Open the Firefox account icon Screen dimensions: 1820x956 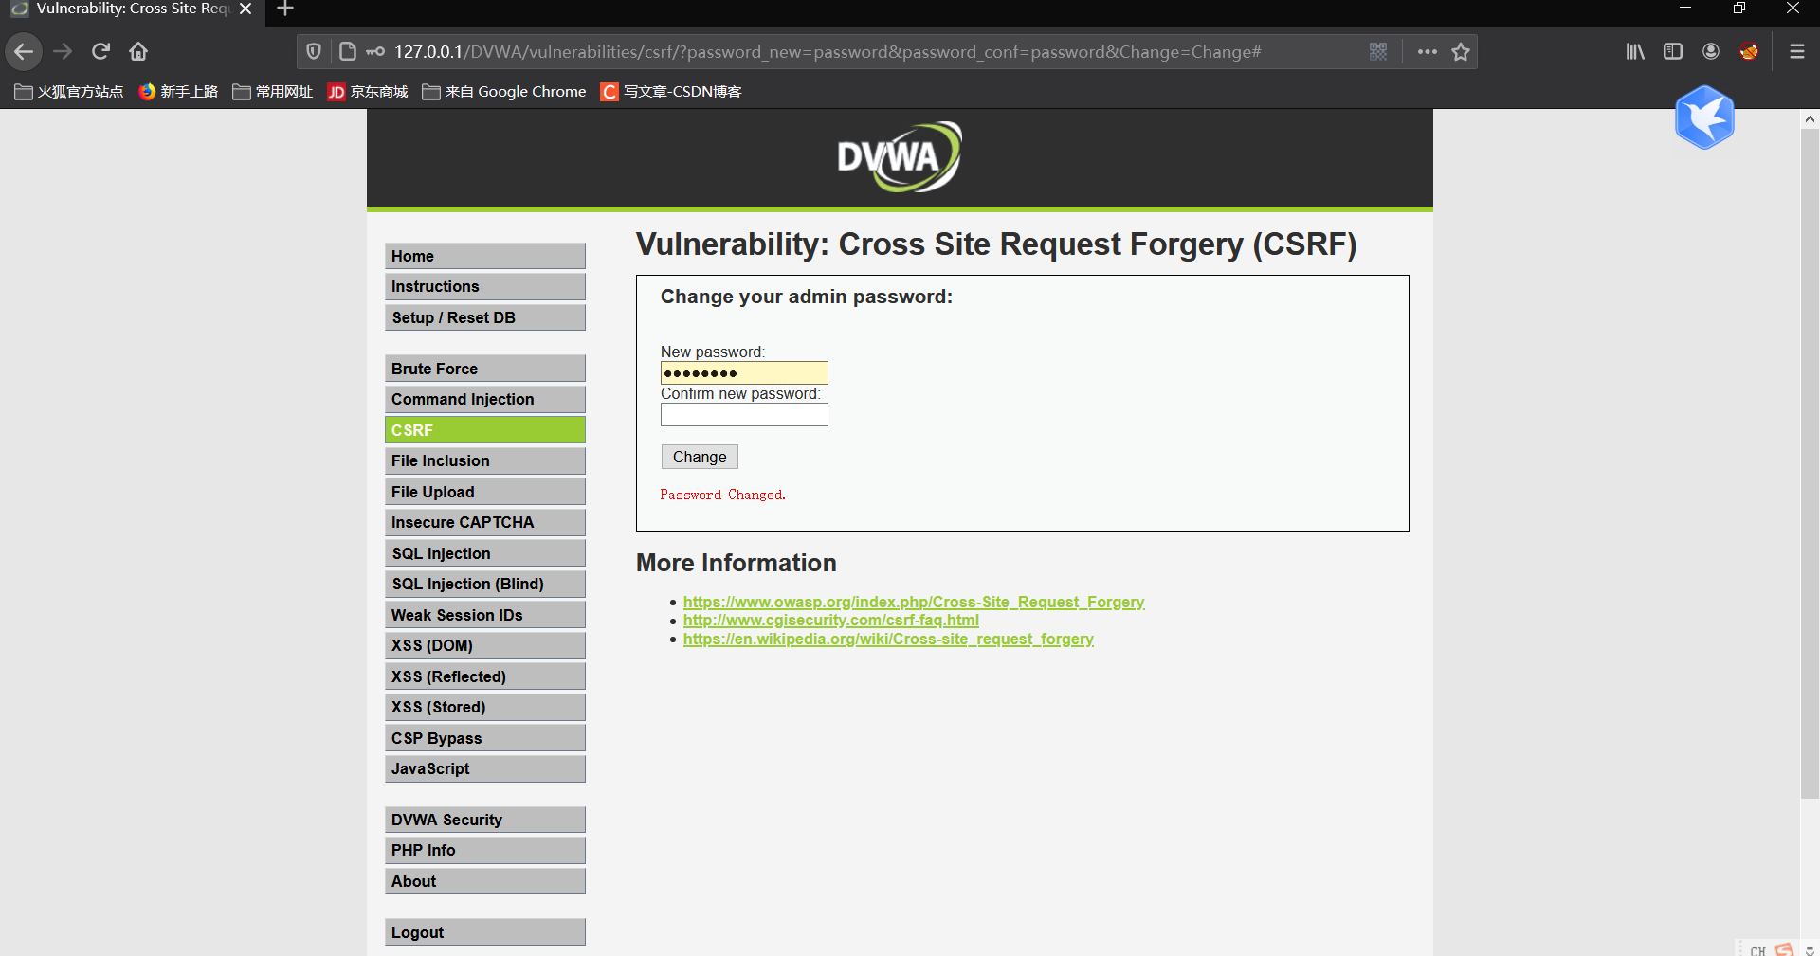point(1711,51)
